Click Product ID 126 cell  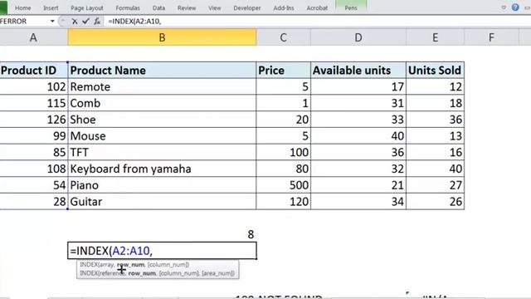[x=33, y=120]
